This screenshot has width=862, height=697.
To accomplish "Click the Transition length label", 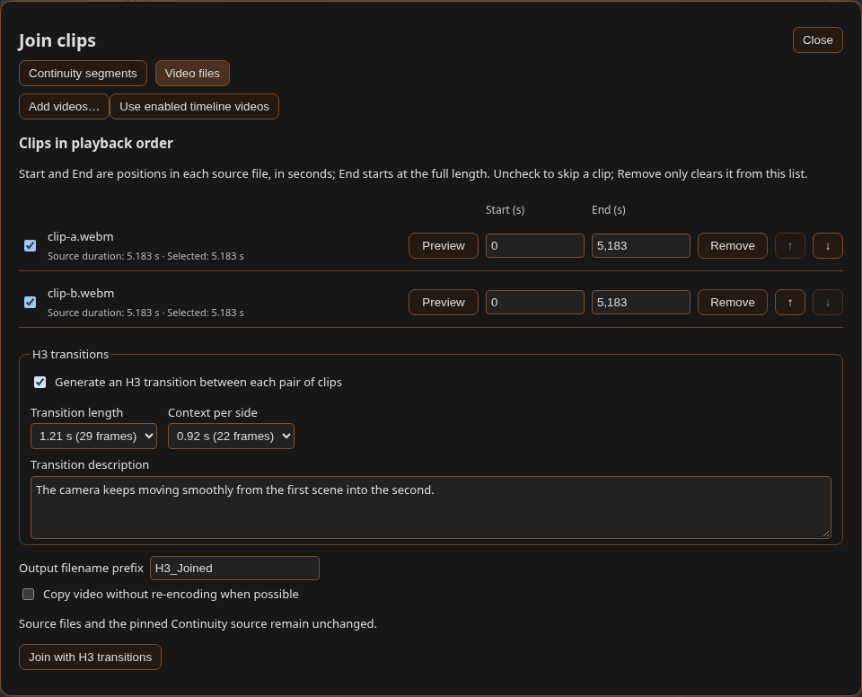I will 77,412.
